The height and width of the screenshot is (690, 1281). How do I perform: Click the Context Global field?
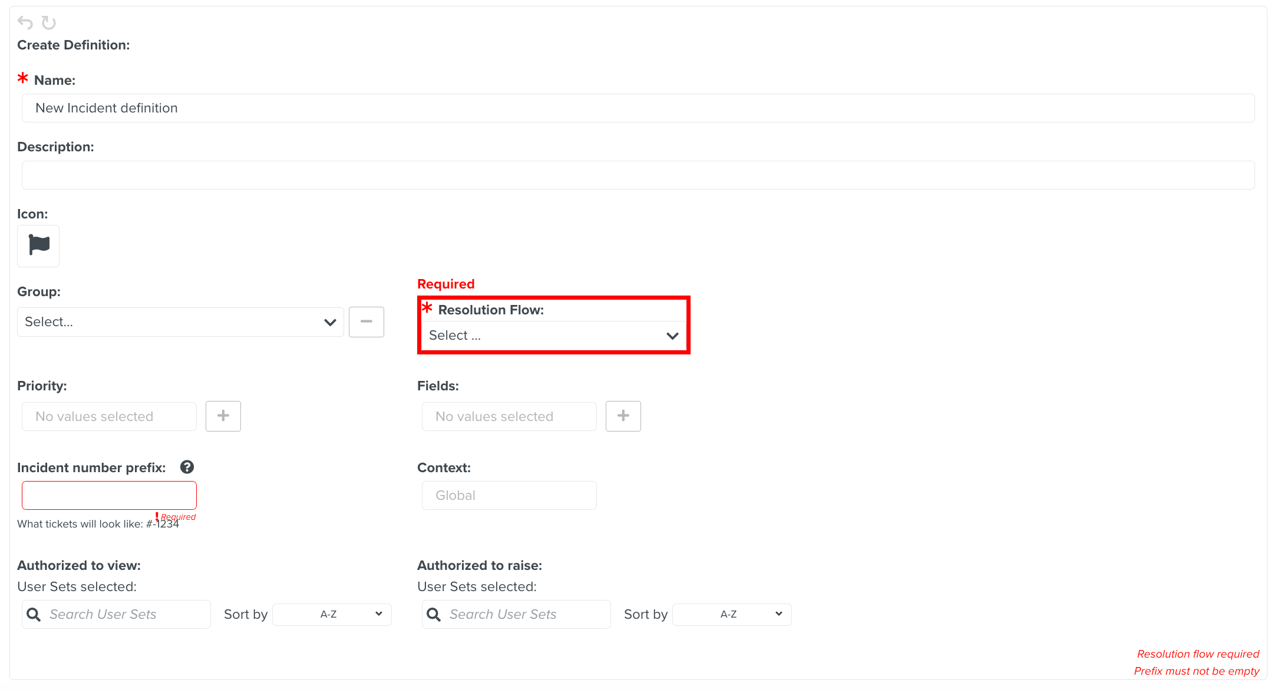point(509,495)
